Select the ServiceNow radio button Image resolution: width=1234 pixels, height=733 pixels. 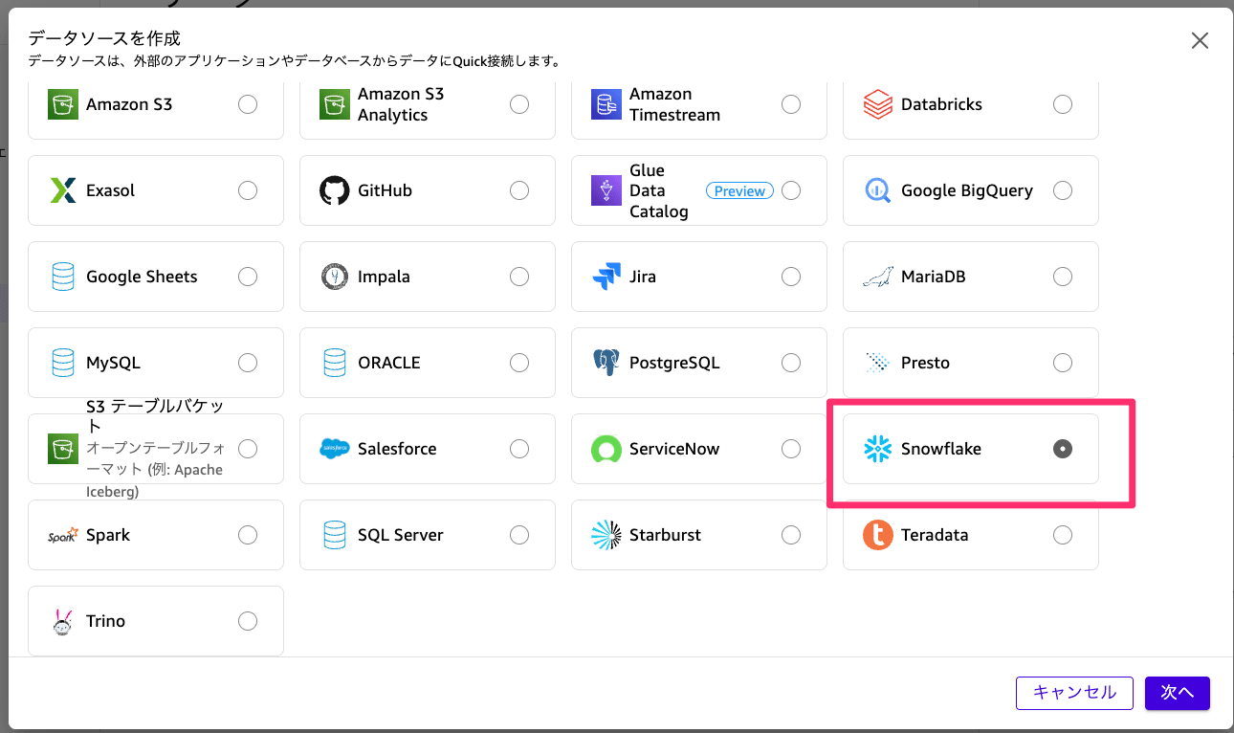click(791, 449)
